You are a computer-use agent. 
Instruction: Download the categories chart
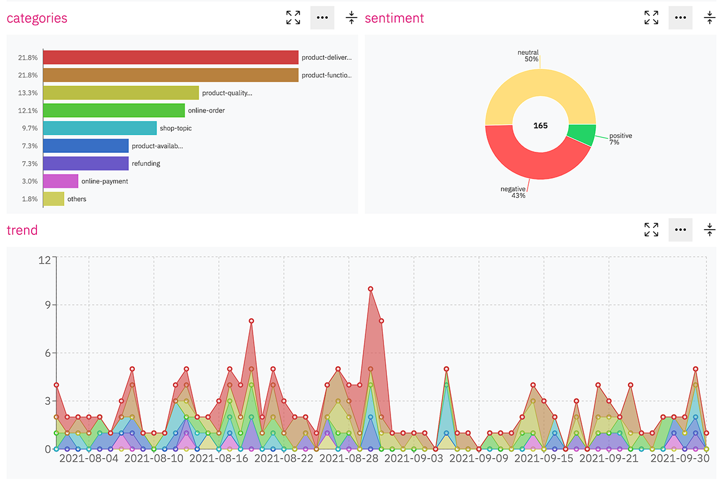click(351, 18)
